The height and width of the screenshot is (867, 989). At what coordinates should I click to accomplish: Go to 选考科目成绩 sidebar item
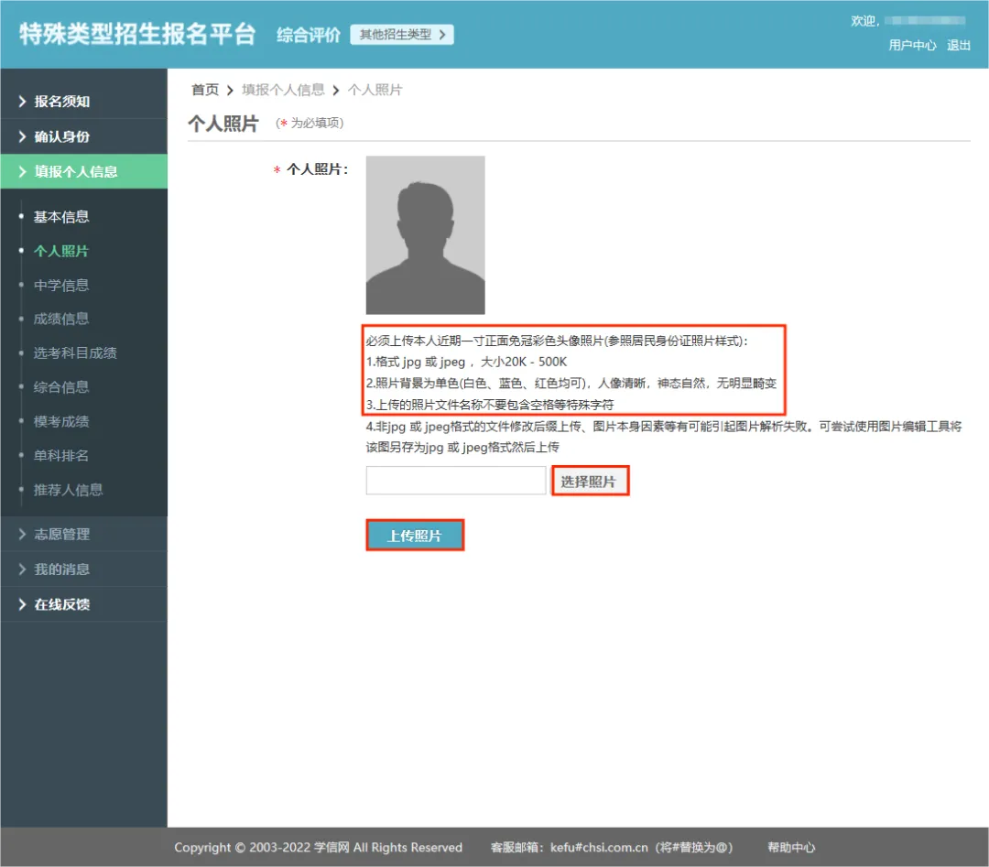pos(75,353)
